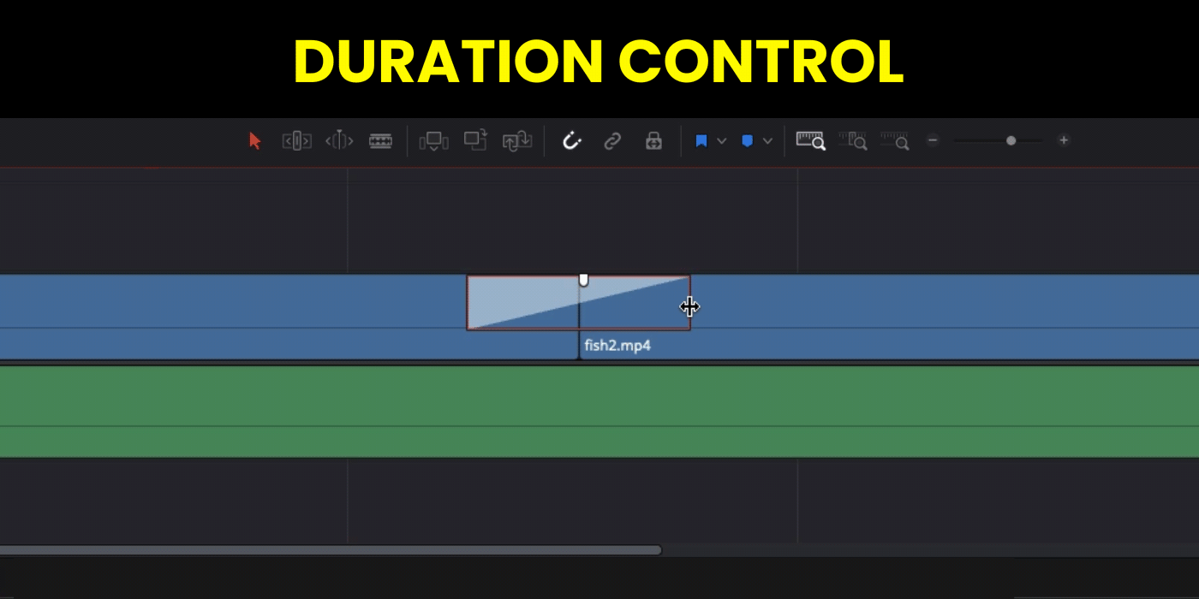
Task: Click the timeline zoom slider handle
Action: coord(1011,140)
